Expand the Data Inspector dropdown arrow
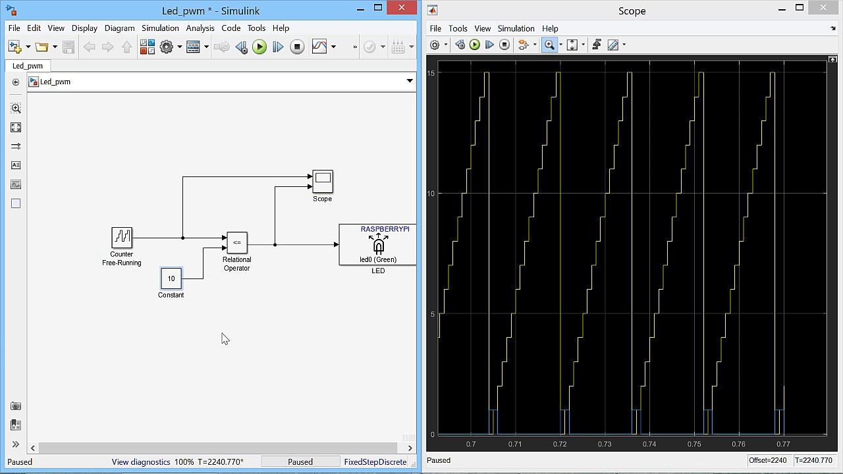The image size is (843, 474). [333, 47]
